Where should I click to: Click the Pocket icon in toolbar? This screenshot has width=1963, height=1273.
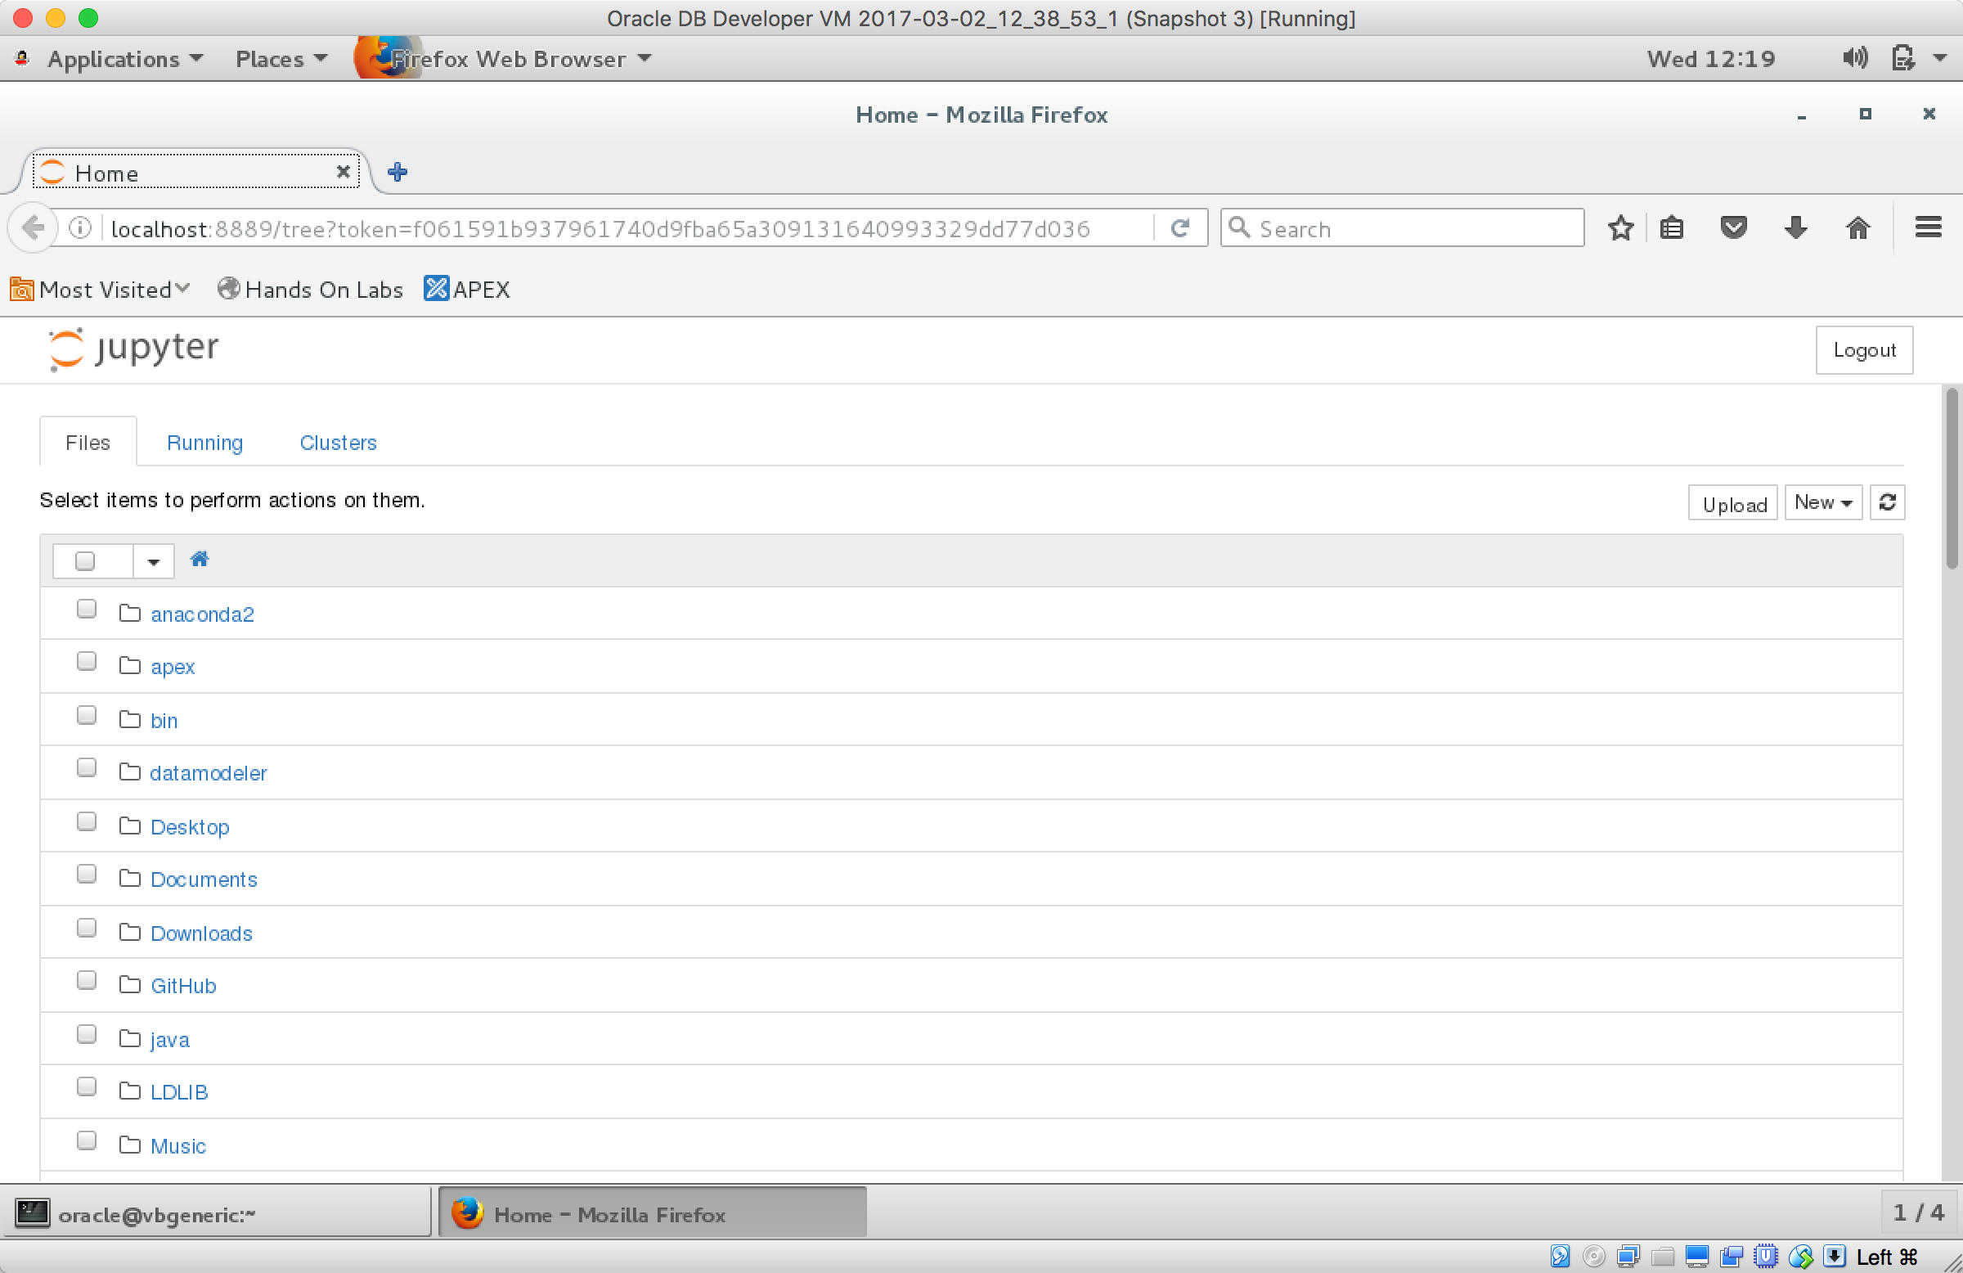click(x=1733, y=227)
